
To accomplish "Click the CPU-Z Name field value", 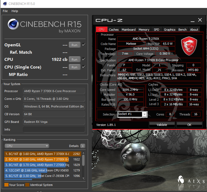I will coord(146,39).
